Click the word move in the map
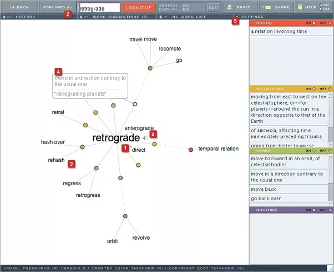The image size is (334, 272). coord(150,39)
